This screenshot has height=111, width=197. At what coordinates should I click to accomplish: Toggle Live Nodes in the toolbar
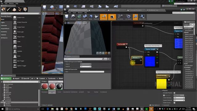[120, 17]
